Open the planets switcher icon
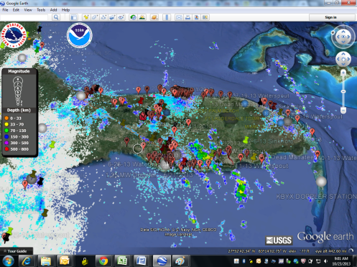357x267 pixels. point(154,17)
